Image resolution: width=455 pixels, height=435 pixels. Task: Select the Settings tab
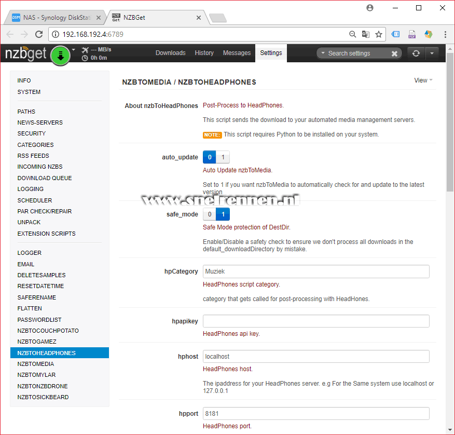[271, 53]
